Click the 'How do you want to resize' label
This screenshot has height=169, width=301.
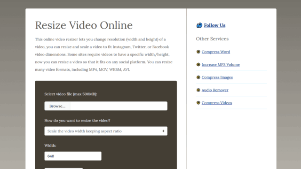coord(77,121)
